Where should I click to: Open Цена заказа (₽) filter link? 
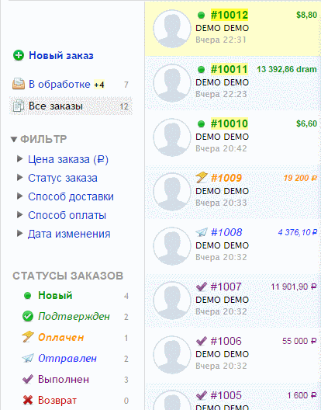tap(68, 159)
